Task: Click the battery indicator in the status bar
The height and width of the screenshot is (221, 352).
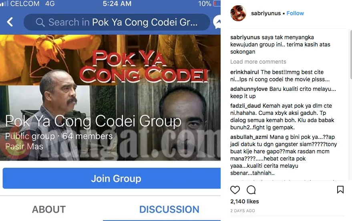Action: point(217,3)
